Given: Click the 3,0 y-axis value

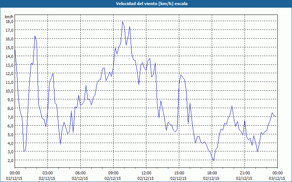Looking at the screenshot, I should (x=11, y=152).
